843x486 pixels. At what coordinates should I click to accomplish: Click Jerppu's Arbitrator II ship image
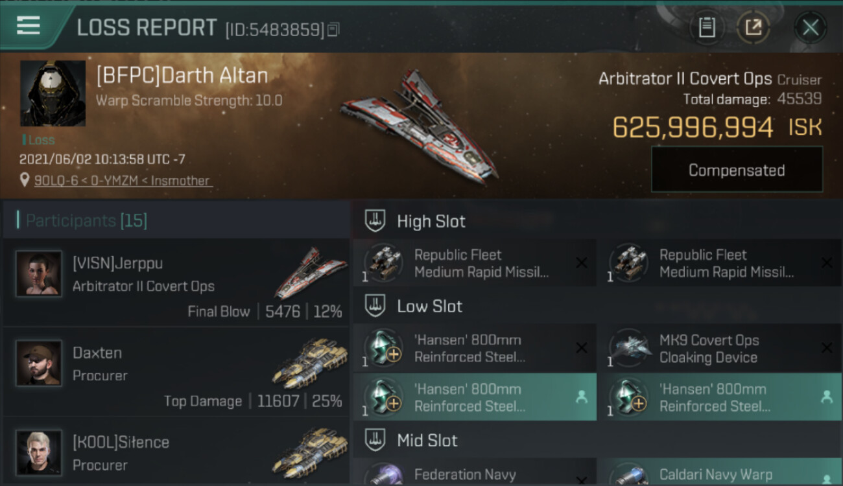[310, 272]
